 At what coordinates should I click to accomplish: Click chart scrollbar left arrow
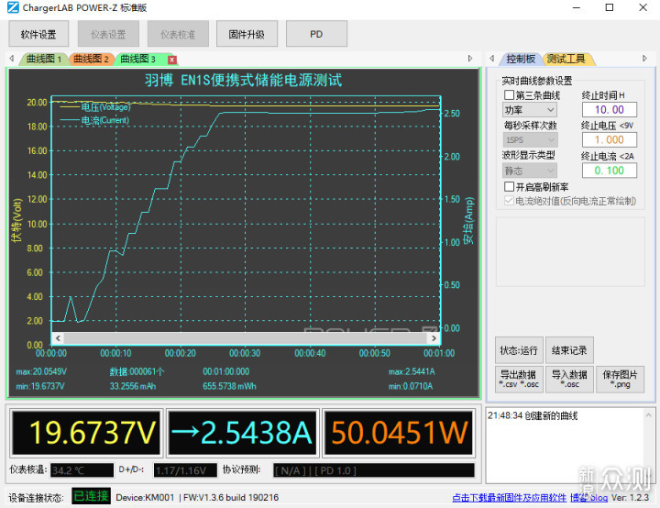58,338
